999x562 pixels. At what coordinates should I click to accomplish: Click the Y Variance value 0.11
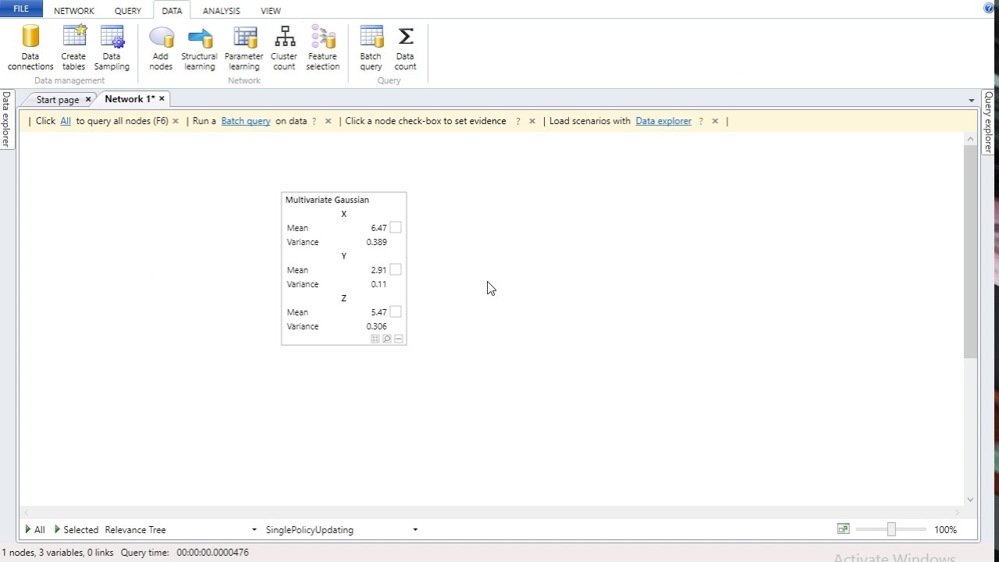click(x=379, y=284)
